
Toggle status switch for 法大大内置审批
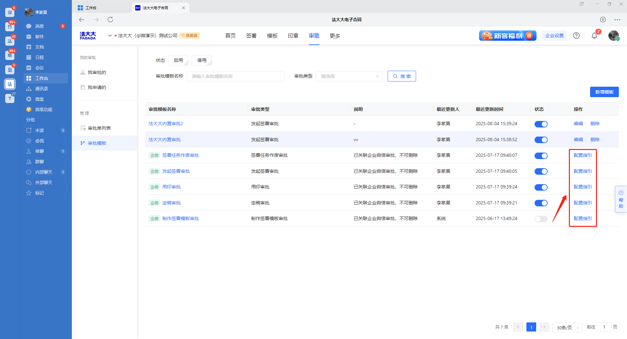(541, 140)
